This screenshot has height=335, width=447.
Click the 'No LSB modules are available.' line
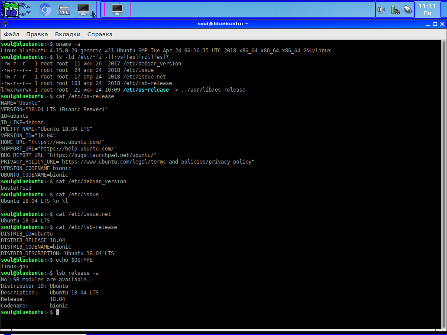tap(45, 280)
